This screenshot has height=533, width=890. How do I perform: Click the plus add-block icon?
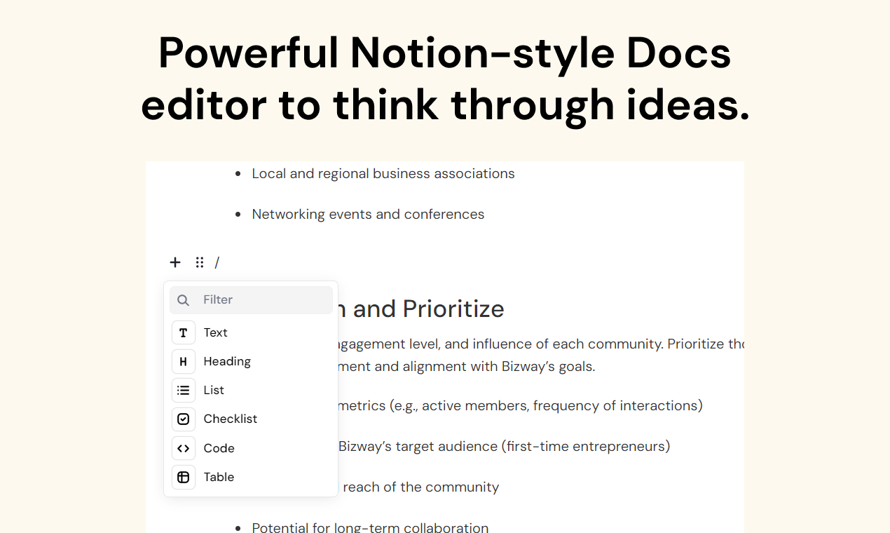point(175,262)
